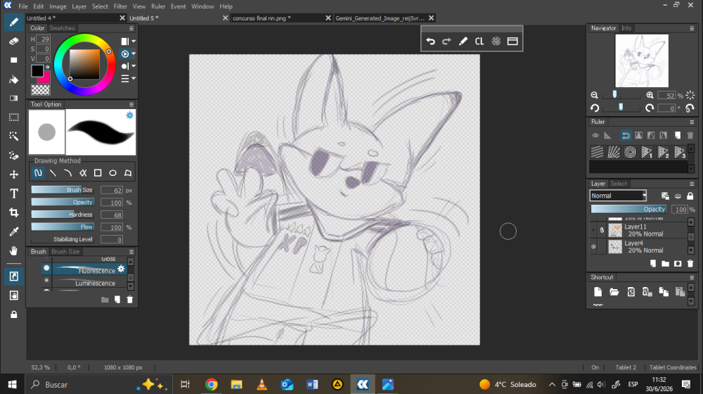Open the Layer panel menu
The height and width of the screenshot is (394, 703).
click(692, 184)
